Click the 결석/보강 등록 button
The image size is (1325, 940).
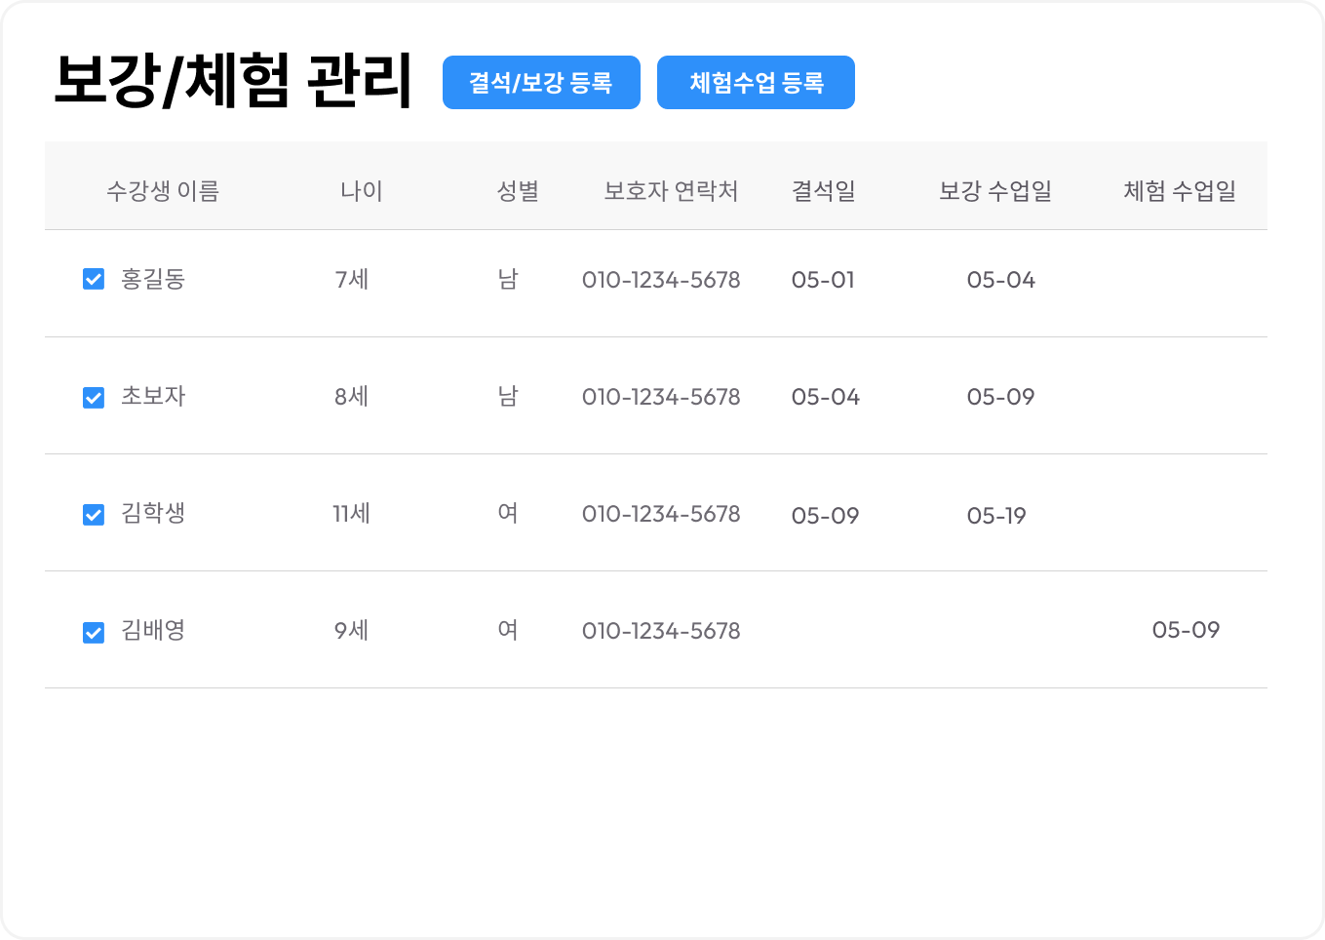541,83
